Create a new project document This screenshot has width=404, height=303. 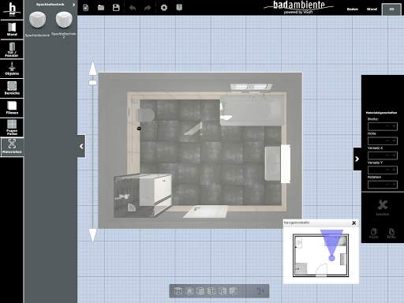[x=85, y=8]
